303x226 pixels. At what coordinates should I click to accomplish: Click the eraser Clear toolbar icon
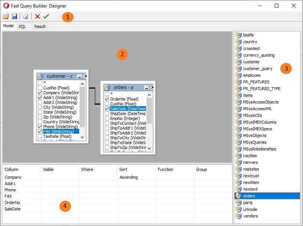25,17
